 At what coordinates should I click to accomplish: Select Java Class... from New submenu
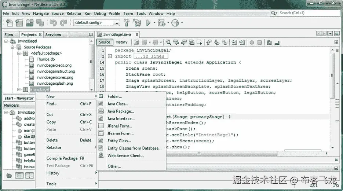[x=131, y=104]
